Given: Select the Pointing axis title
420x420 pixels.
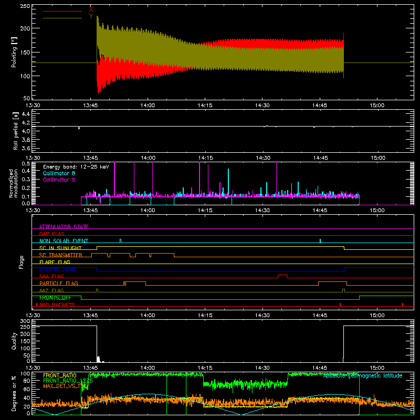Looking at the screenshot, I should pos(14,52).
